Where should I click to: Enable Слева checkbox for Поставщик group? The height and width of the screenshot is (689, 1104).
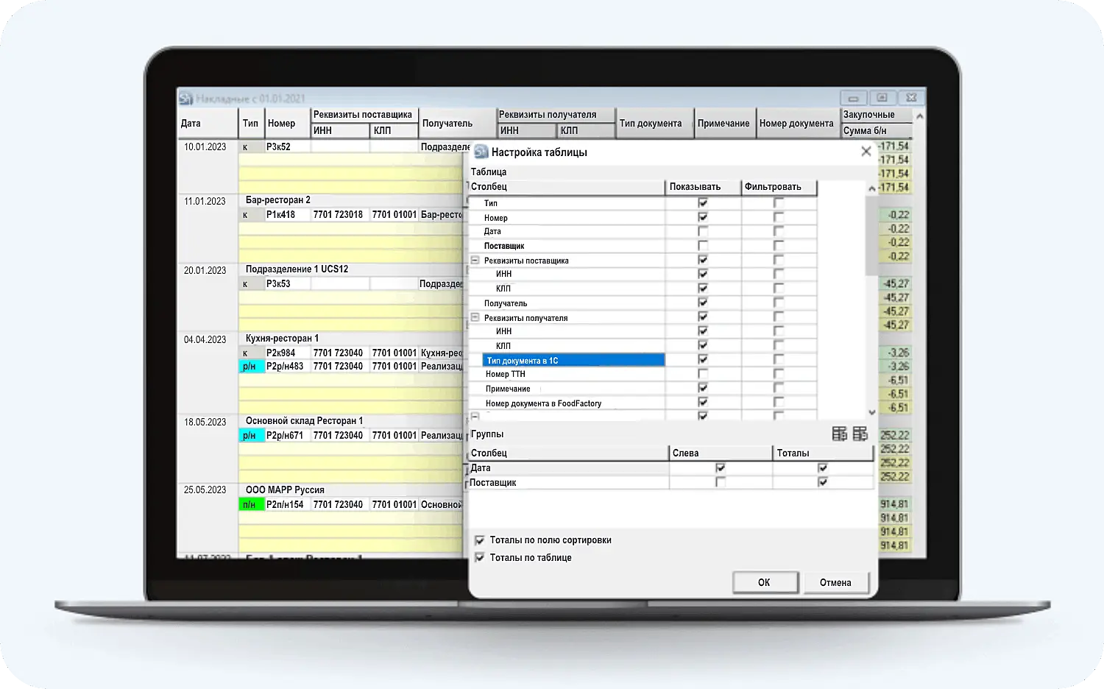[721, 482]
